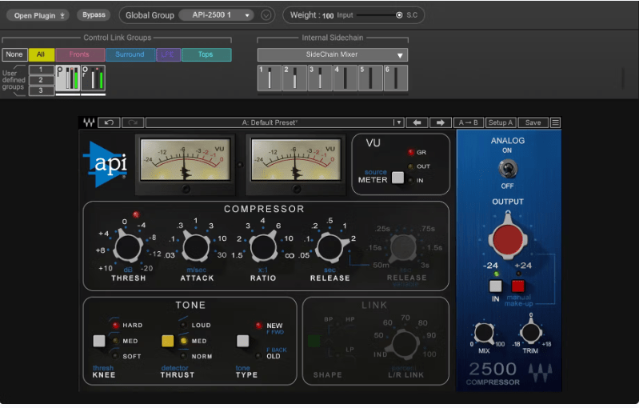Load next preset with right arrow
Viewport: 639px width, 408px height.
point(440,122)
